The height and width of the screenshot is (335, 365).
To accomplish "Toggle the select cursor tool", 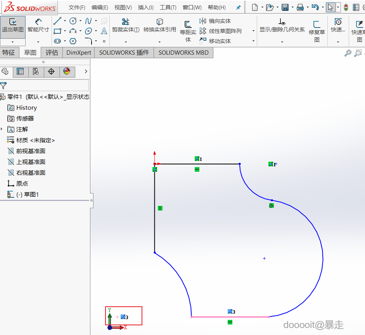I will coord(330,7).
